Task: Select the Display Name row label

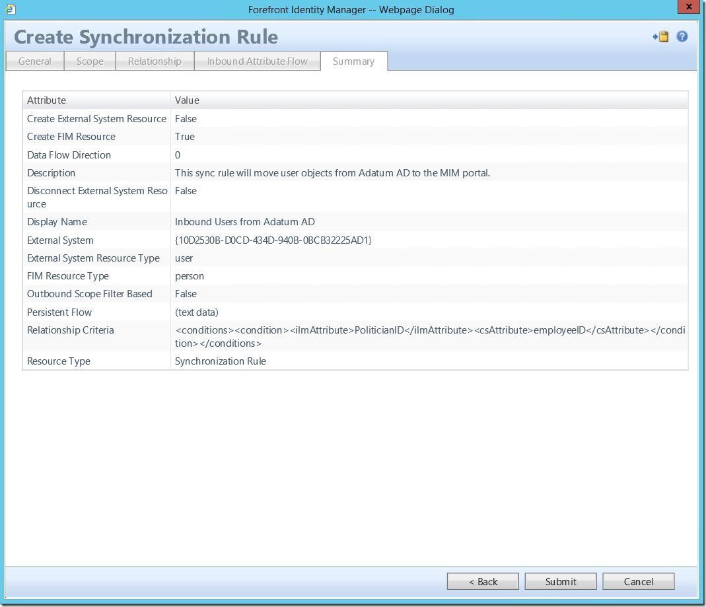Action: pos(57,222)
